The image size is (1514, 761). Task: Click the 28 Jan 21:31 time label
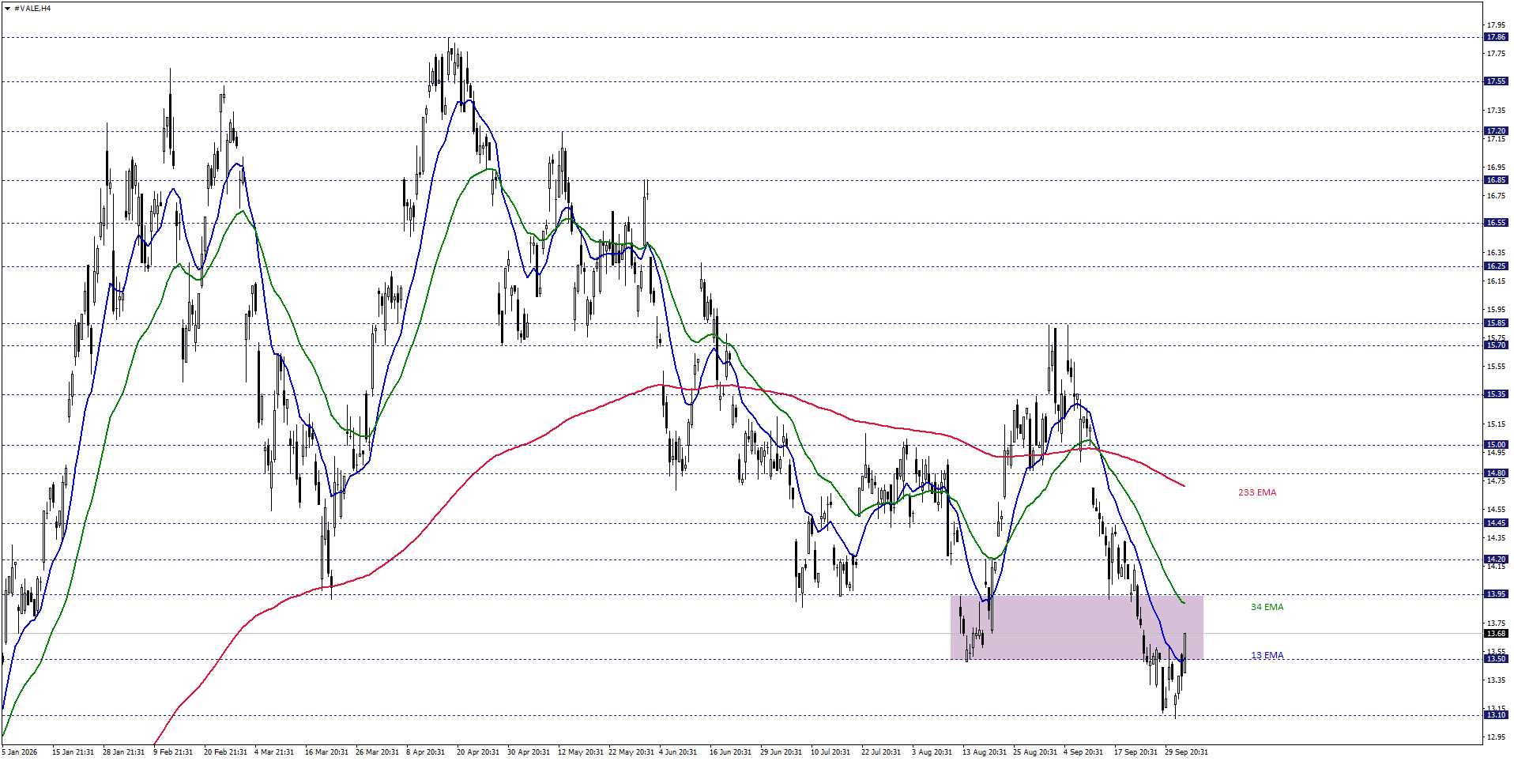pyautogui.click(x=124, y=752)
